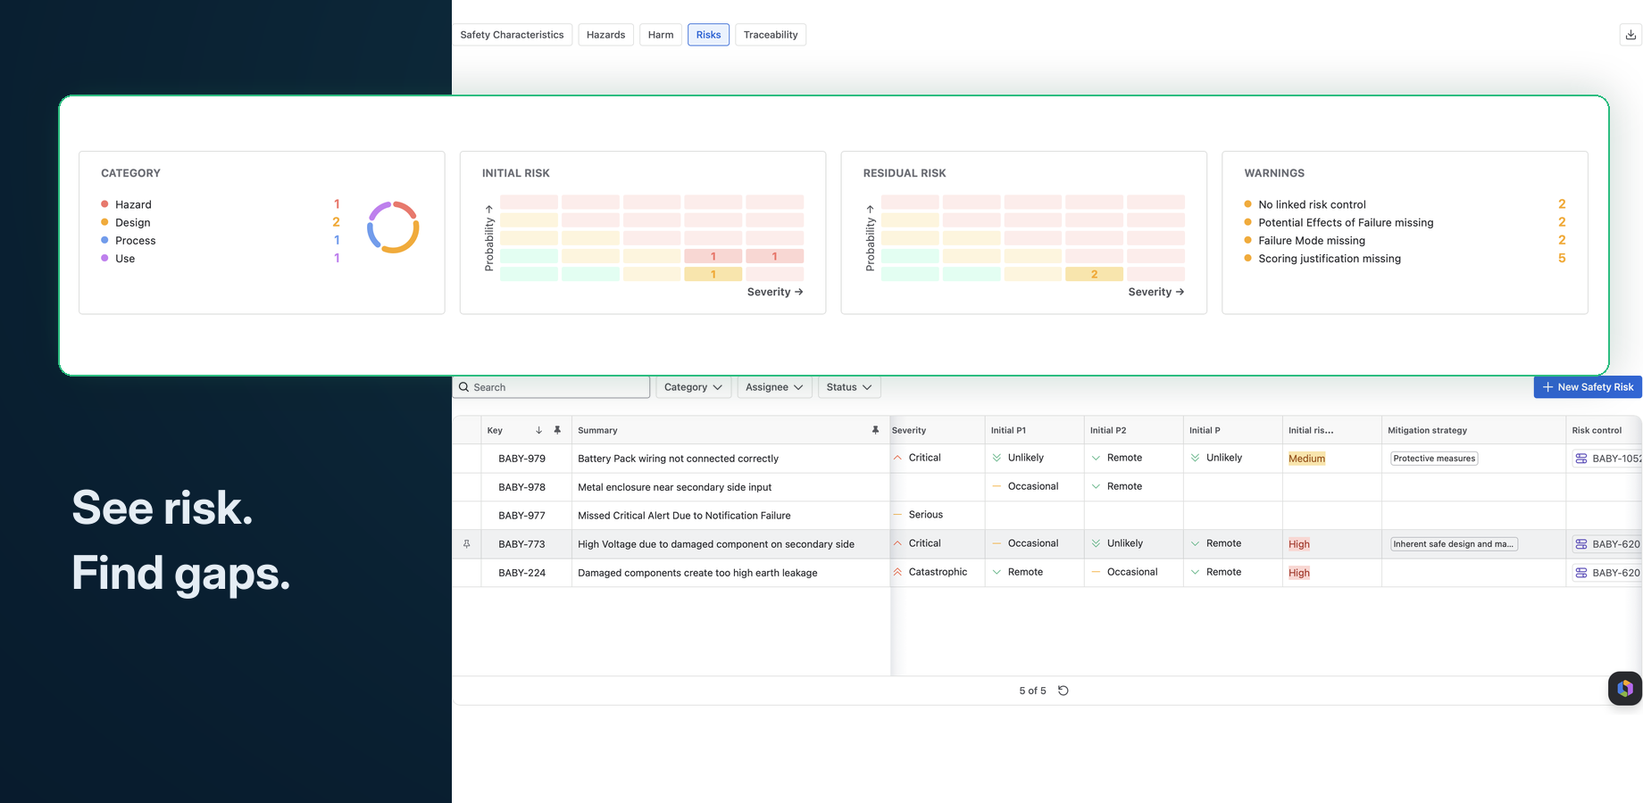Click the pin icon on BABY-773 row
The image size is (1643, 803).
[x=466, y=544]
